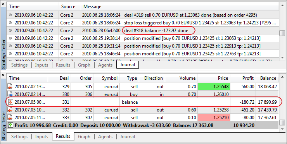Open Results tab in upper panel
287x144 pixels.
tap(63, 65)
